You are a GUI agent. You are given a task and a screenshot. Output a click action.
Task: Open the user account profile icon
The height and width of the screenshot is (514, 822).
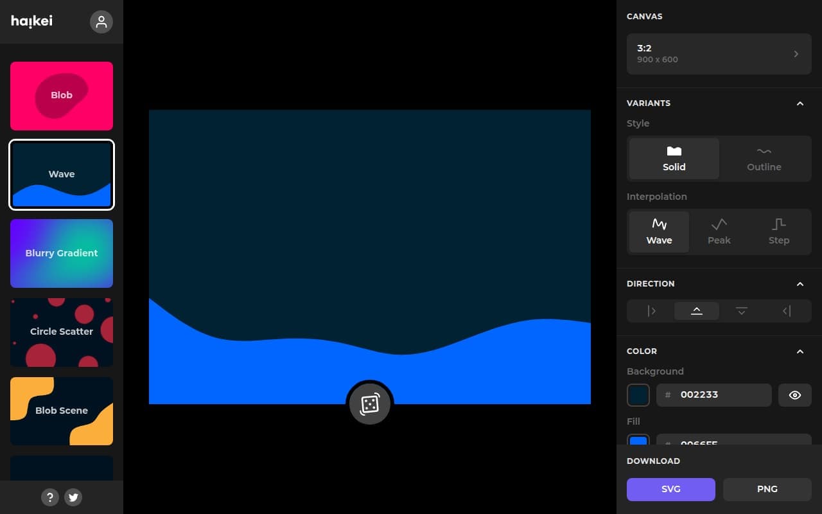pyautogui.click(x=101, y=22)
